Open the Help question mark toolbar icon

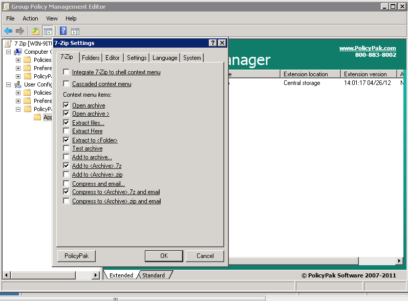[x=63, y=31]
